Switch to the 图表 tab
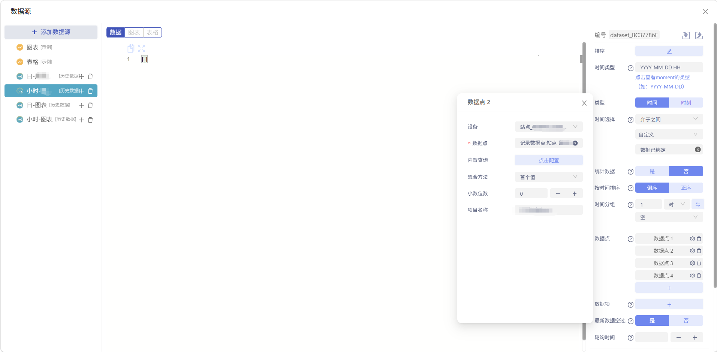717x352 pixels. tap(134, 33)
